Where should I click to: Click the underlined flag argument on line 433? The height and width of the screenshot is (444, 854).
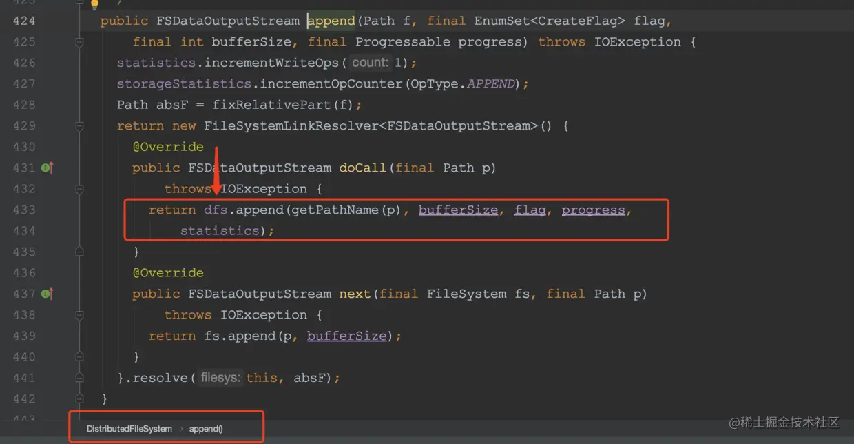pyautogui.click(x=530, y=210)
